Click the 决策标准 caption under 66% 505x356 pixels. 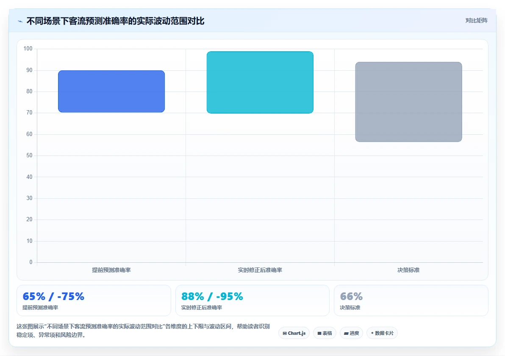tap(350, 308)
